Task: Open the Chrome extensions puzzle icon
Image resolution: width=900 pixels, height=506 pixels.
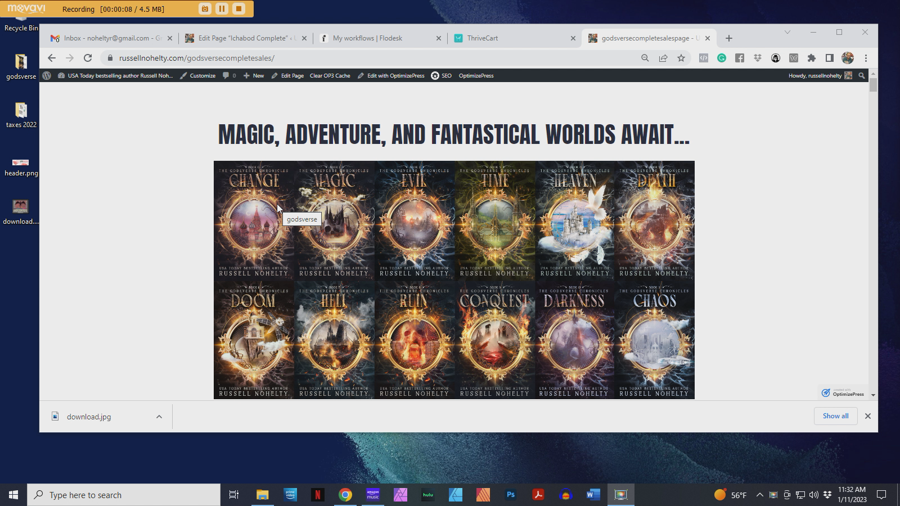Action: click(x=811, y=58)
